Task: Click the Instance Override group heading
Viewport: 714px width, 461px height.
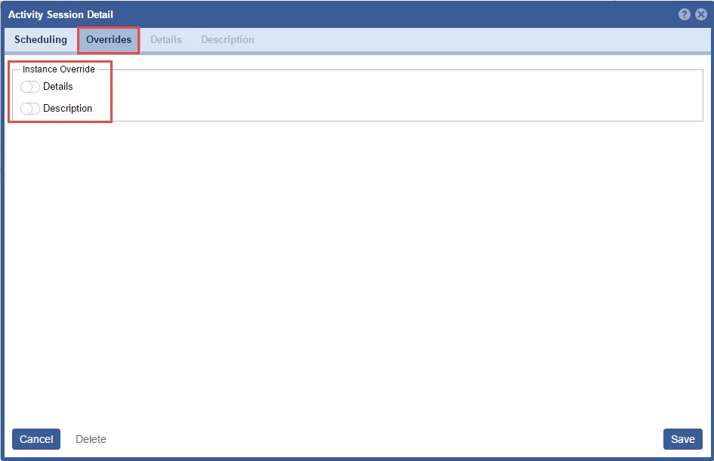Action: pos(59,69)
